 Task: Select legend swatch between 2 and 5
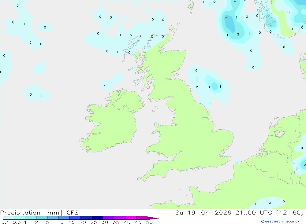click(42, 218)
